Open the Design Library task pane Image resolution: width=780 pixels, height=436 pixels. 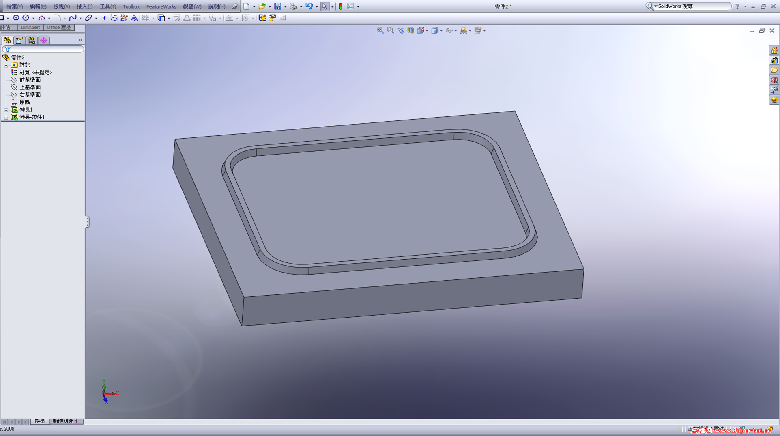point(774,60)
